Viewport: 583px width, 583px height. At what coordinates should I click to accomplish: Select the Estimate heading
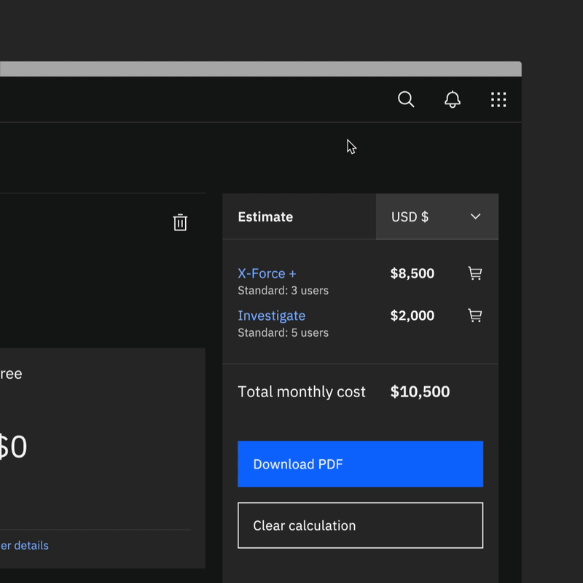point(265,216)
